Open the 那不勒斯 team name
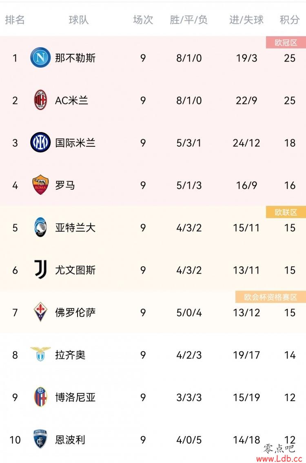Screen dimensions: 306x463 pos(75,58)
